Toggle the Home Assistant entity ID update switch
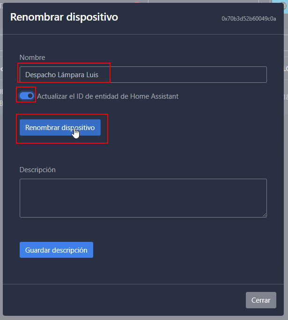 [x=26, y=96]
